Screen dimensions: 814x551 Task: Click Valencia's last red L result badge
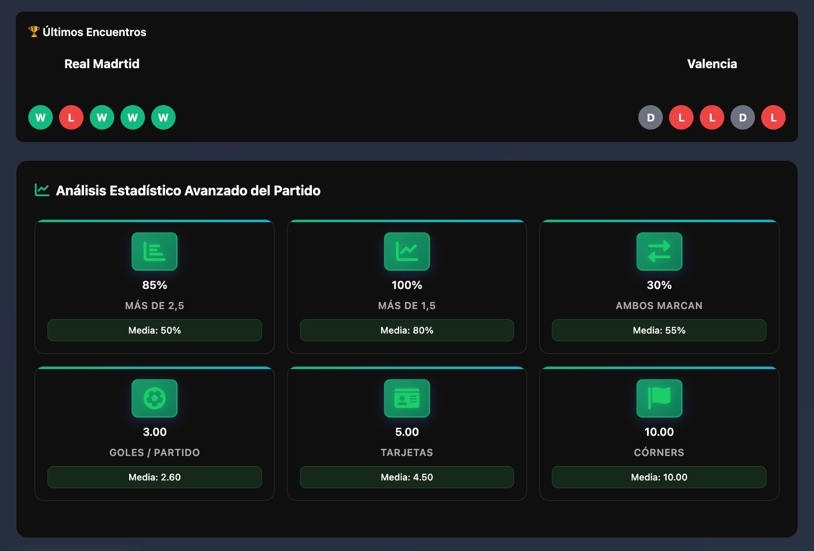[773, 118]
